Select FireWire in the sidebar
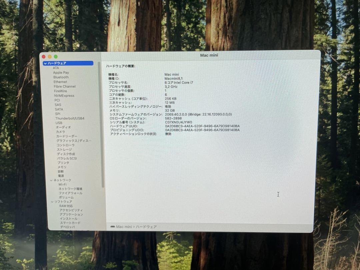 [x=61, y=91]
